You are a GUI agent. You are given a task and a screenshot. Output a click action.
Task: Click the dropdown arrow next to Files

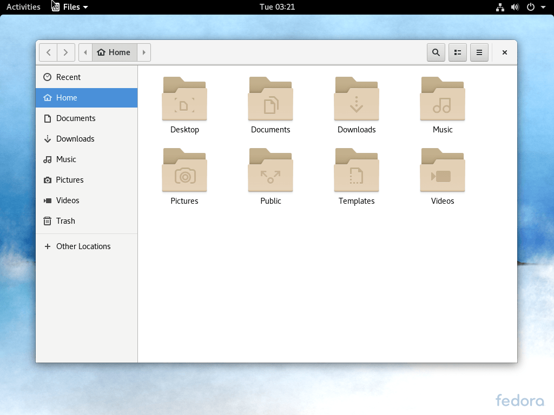click(85, 7)
